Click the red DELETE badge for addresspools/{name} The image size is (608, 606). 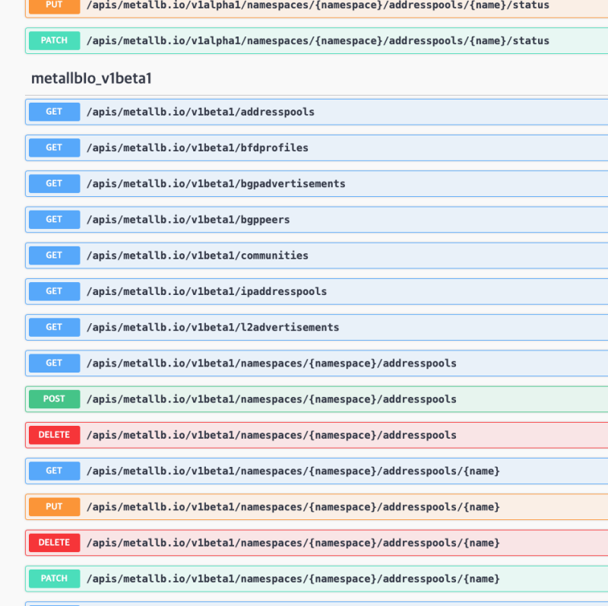tap(54, 542)
